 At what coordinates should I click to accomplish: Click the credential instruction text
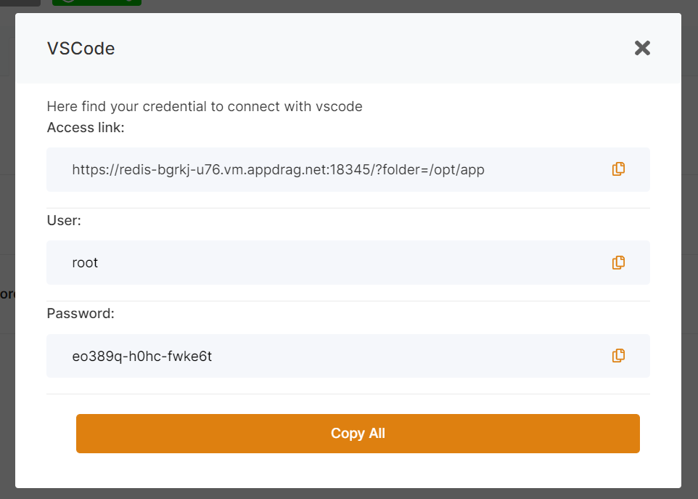tap(204, 106)
